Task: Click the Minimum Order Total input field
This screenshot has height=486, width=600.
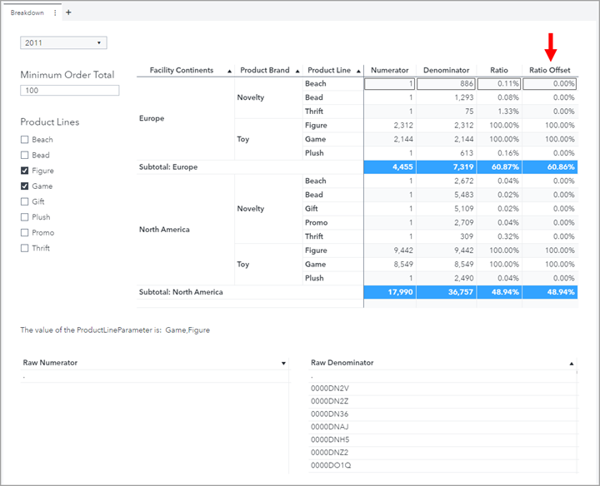Action: pos(70,91)
